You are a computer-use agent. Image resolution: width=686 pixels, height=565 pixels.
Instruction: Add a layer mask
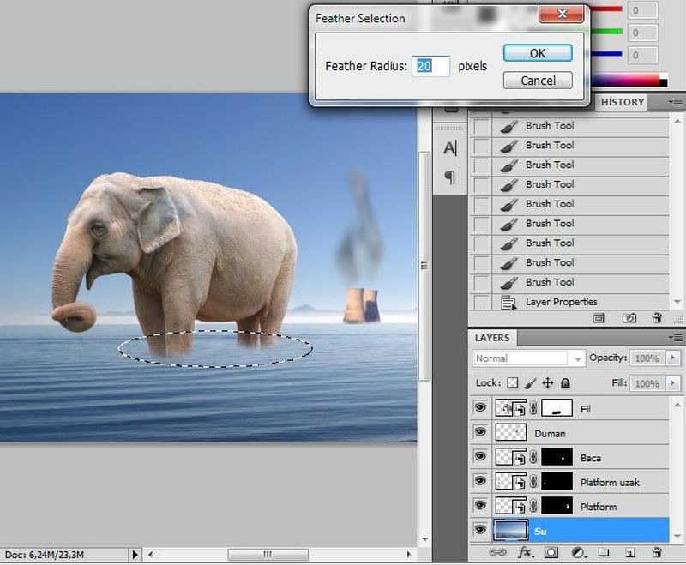[x=551, y=553]
